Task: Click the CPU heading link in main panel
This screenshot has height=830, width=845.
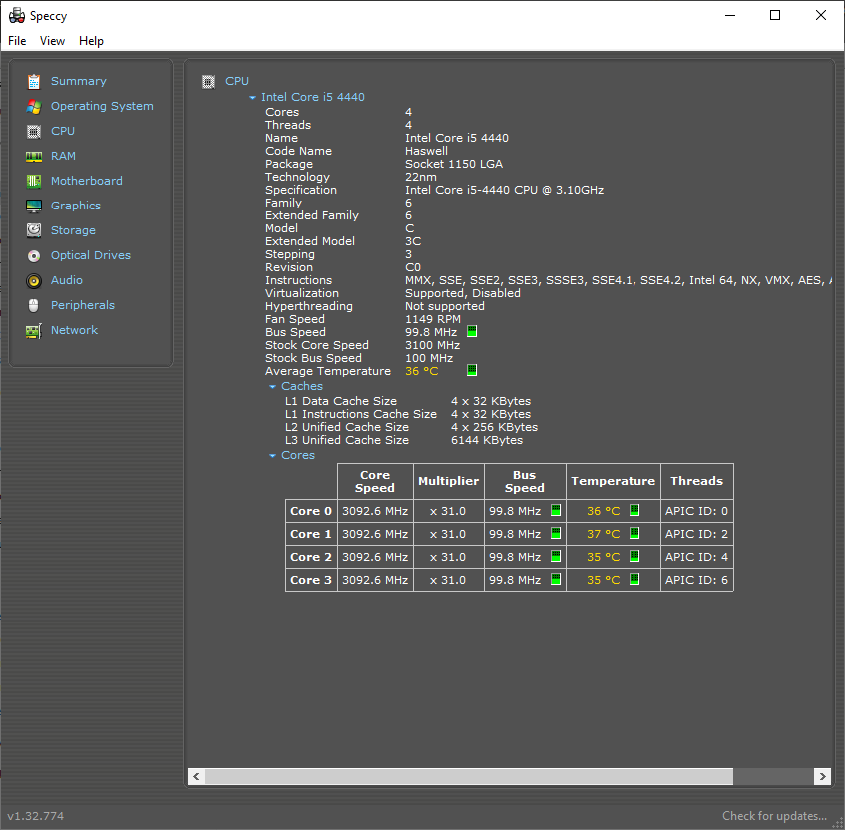Action: click(237, 81)
